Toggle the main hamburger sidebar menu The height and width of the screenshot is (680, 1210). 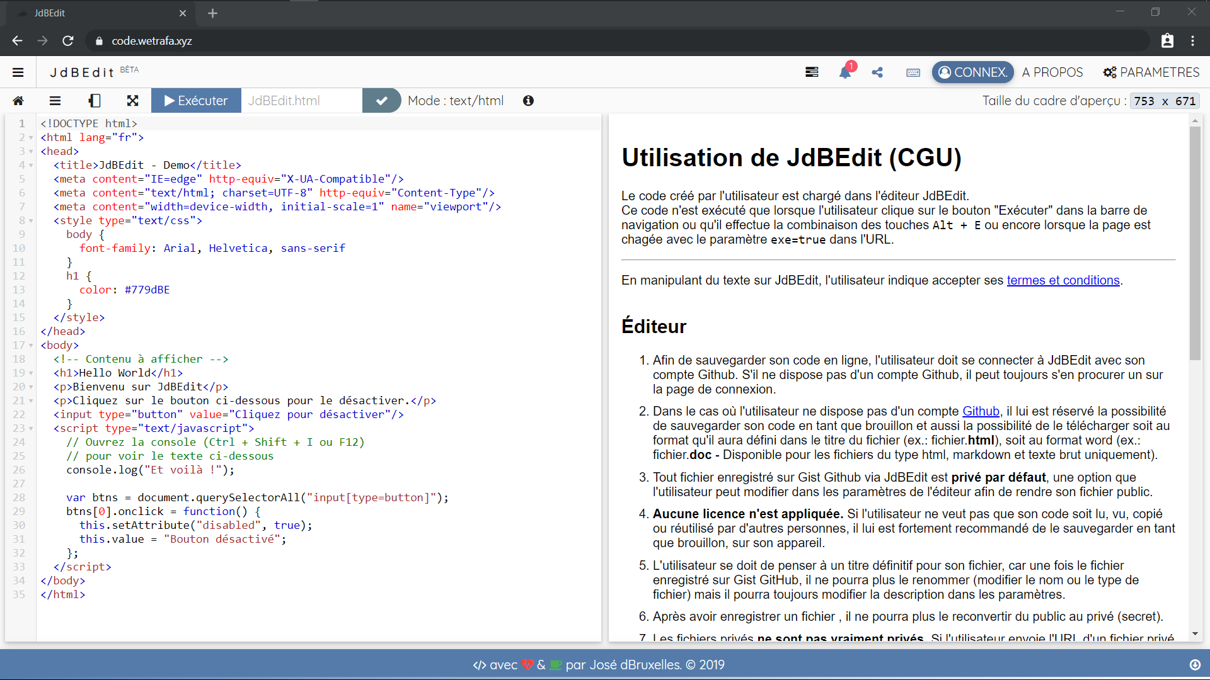tap(18, 72)
